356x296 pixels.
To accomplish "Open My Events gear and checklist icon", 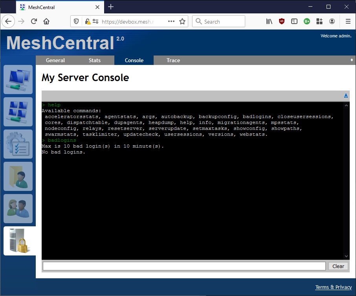I will click(x=18, y=144).
